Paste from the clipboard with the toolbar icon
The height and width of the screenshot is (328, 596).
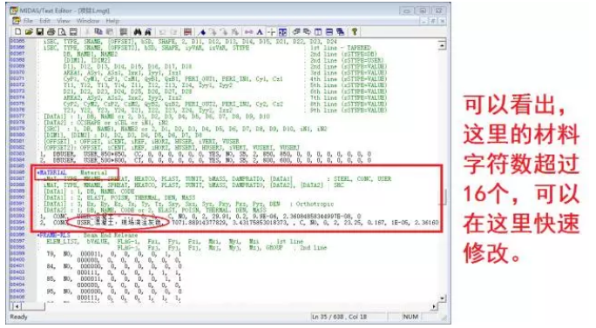110,32
